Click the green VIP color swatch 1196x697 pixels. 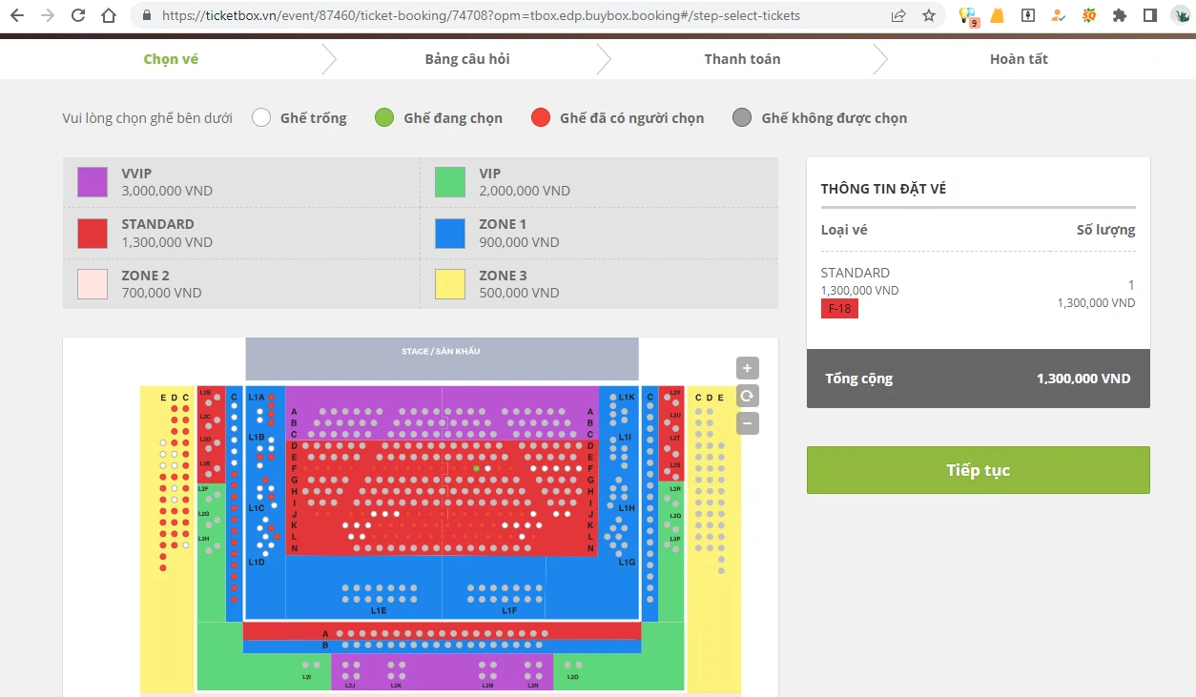(450, 182)
